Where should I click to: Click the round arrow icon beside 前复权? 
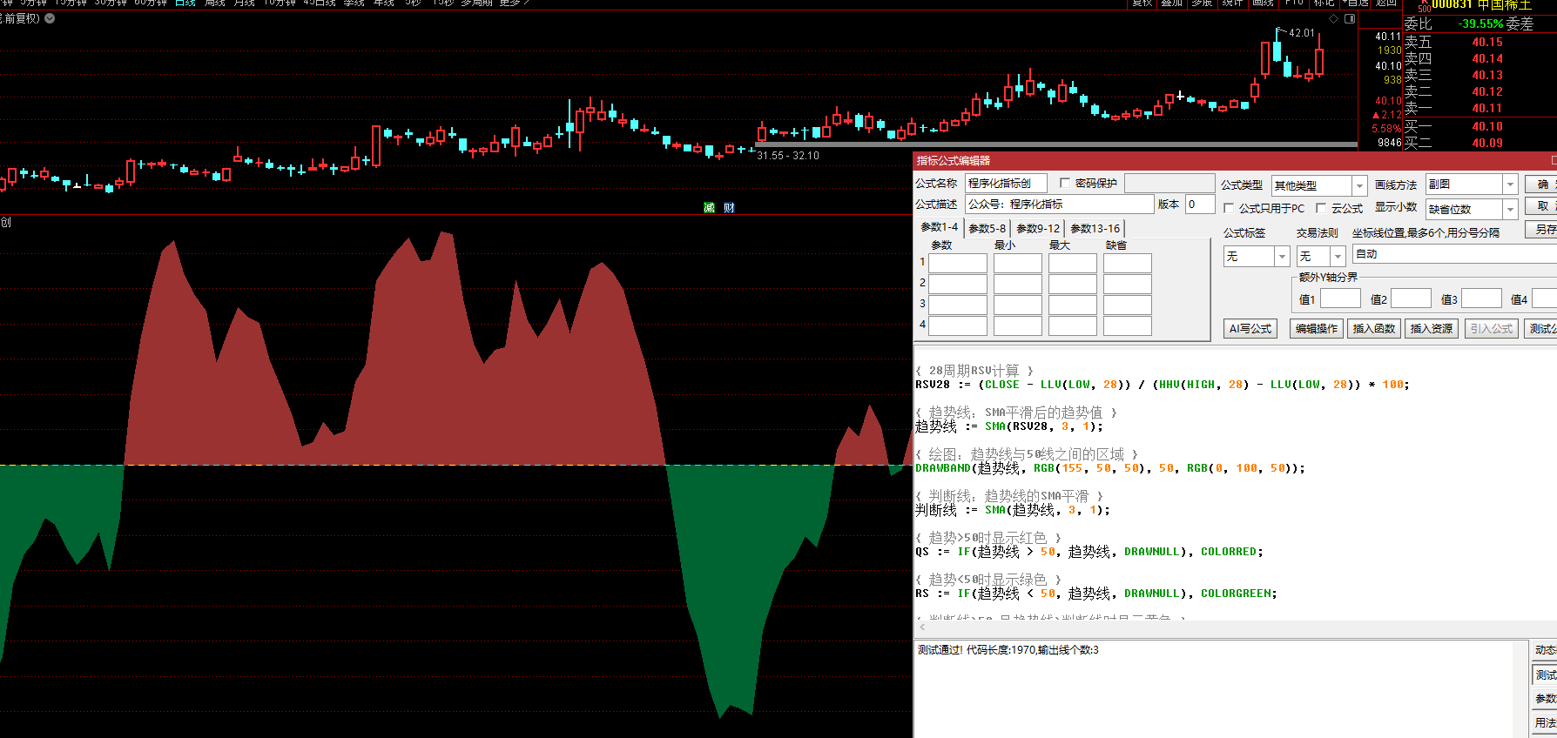50,18
